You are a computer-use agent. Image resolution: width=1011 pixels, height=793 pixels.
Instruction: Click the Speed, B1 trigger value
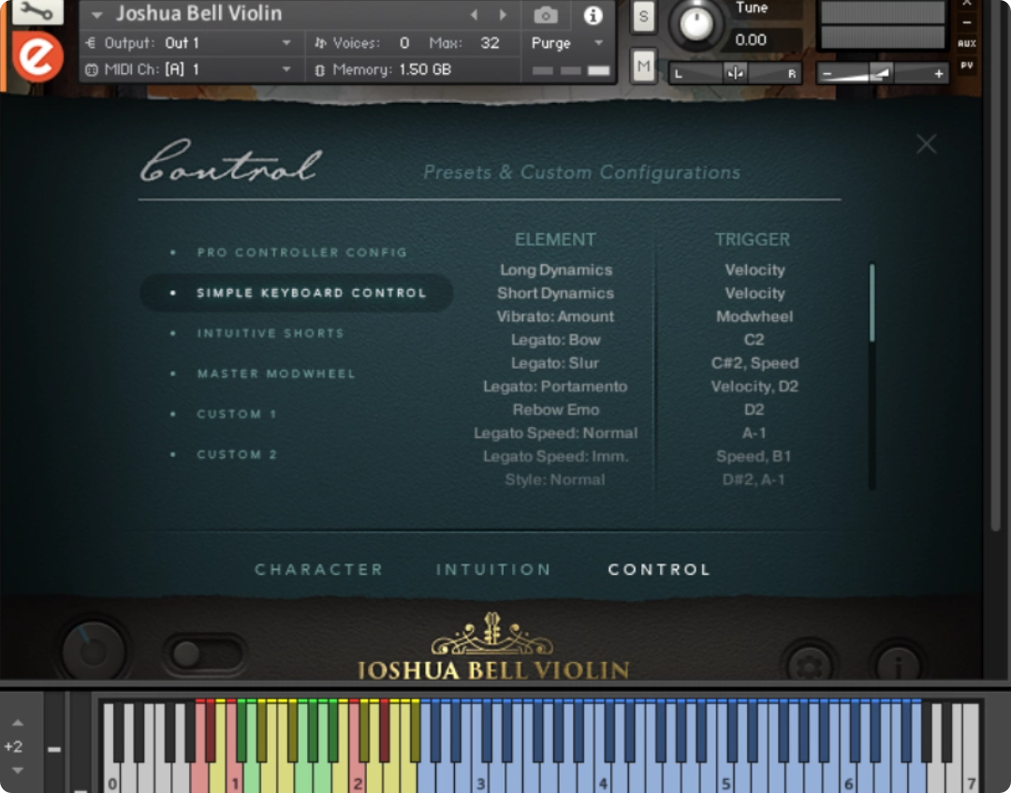[x=755, y=456]
